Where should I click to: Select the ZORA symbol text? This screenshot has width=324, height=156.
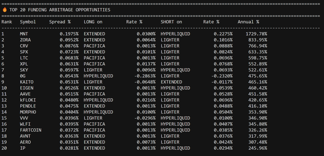(x=25, y=40)
